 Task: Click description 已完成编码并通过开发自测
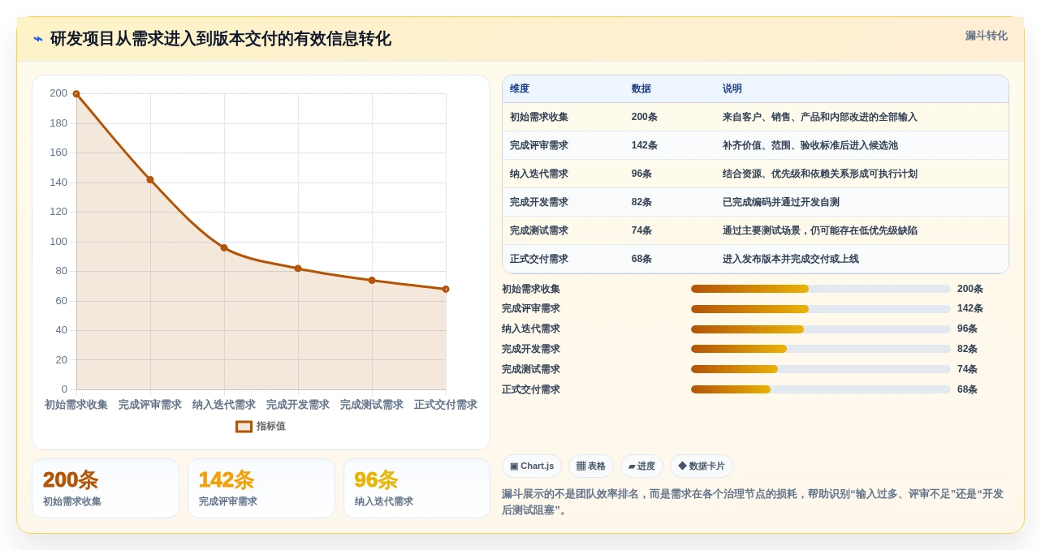point(781,202)
